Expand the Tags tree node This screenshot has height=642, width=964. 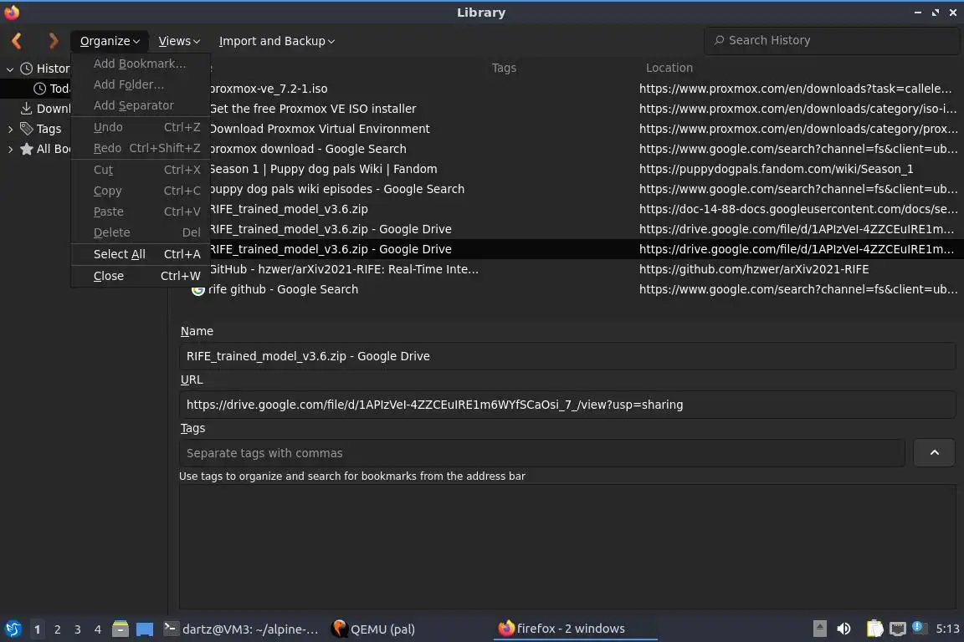10,129
